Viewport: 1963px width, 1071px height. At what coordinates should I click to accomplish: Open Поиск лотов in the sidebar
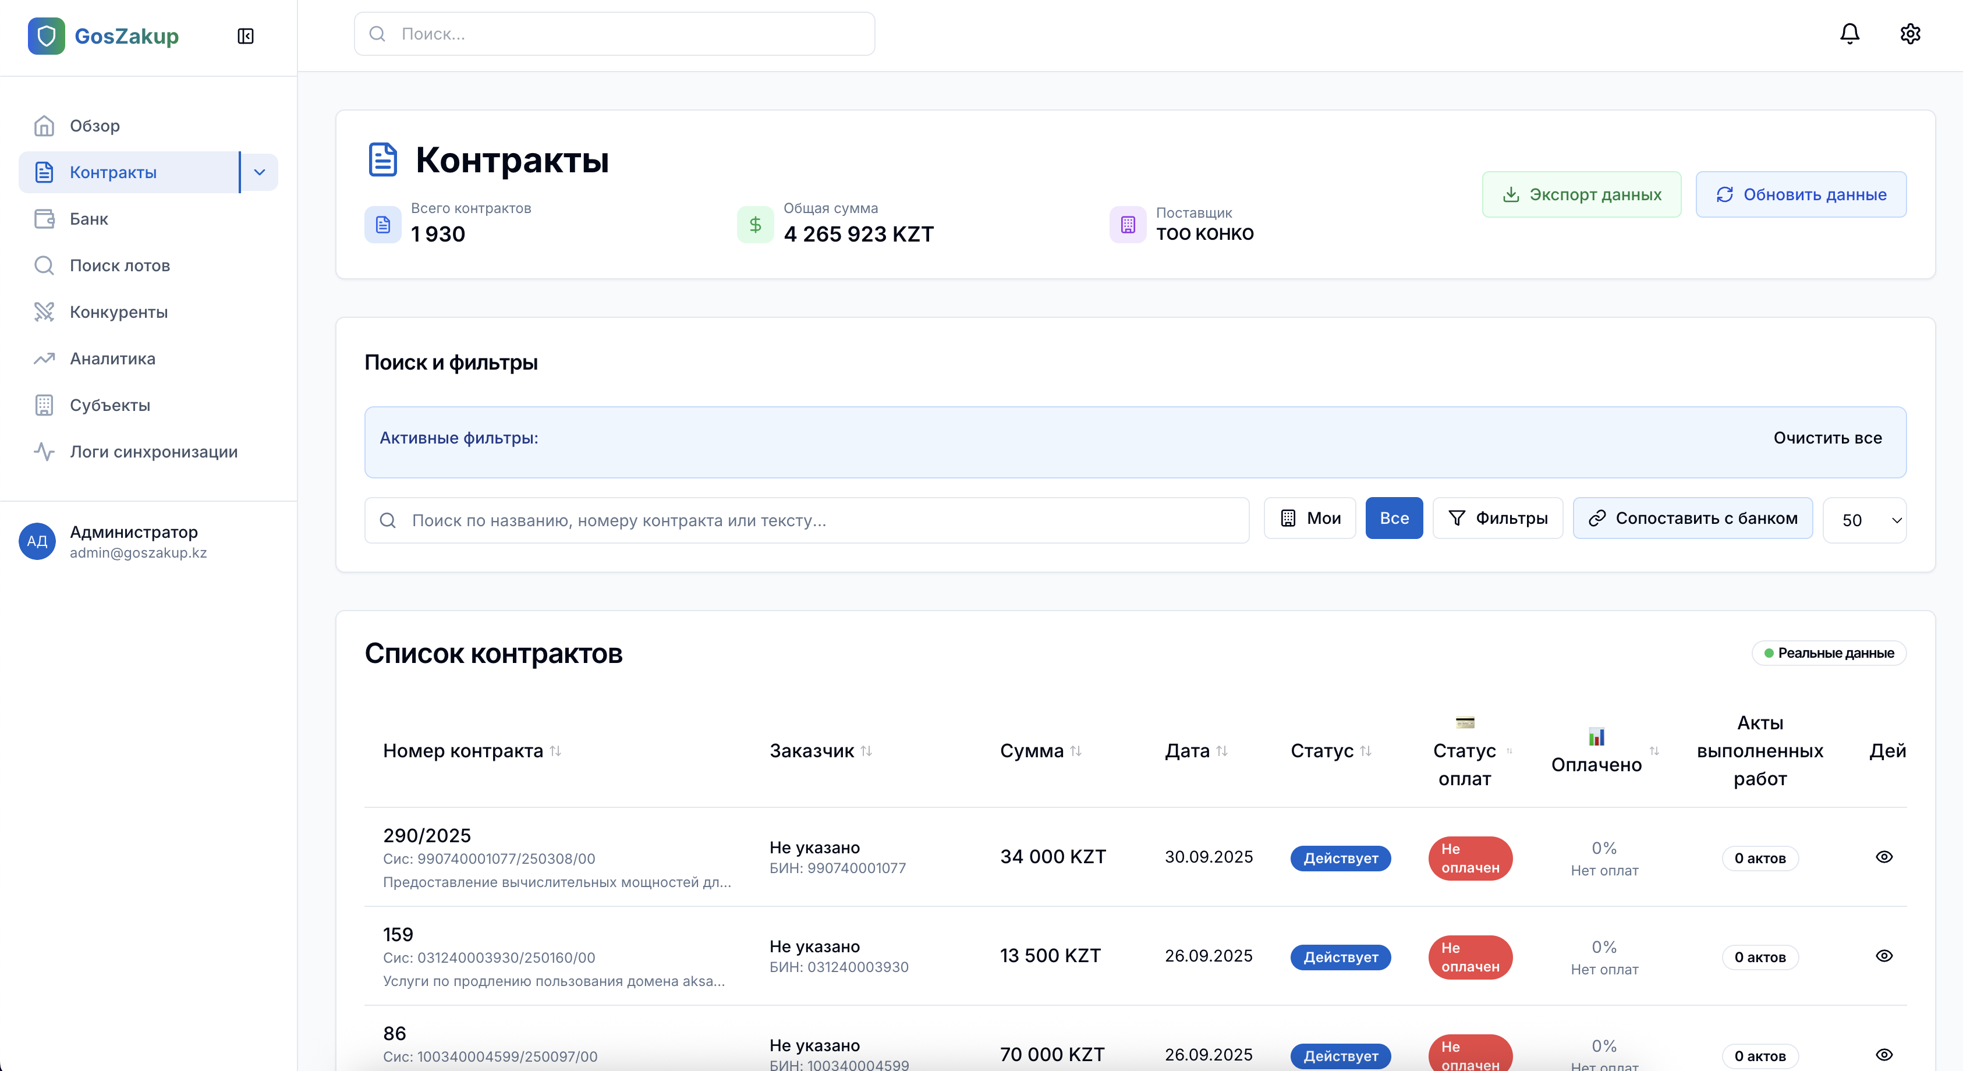coord(120,265)
